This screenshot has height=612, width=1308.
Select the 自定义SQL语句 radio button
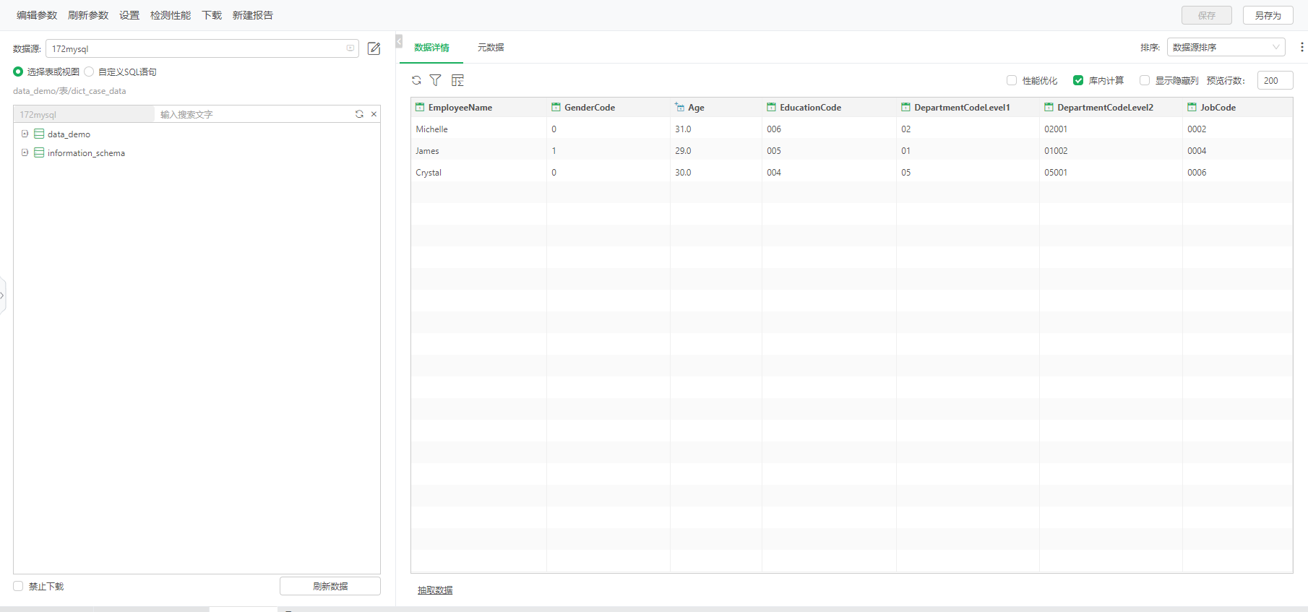point(90,72)
